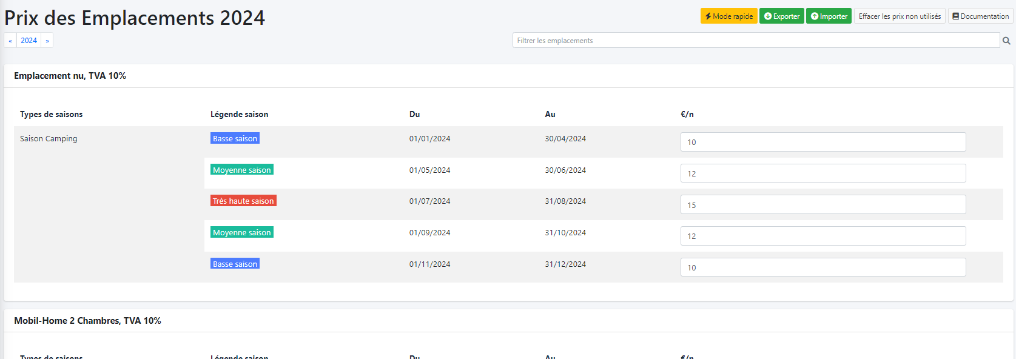Open the Documentation book button
This screenshot has width=1016, height=359.
980,16
